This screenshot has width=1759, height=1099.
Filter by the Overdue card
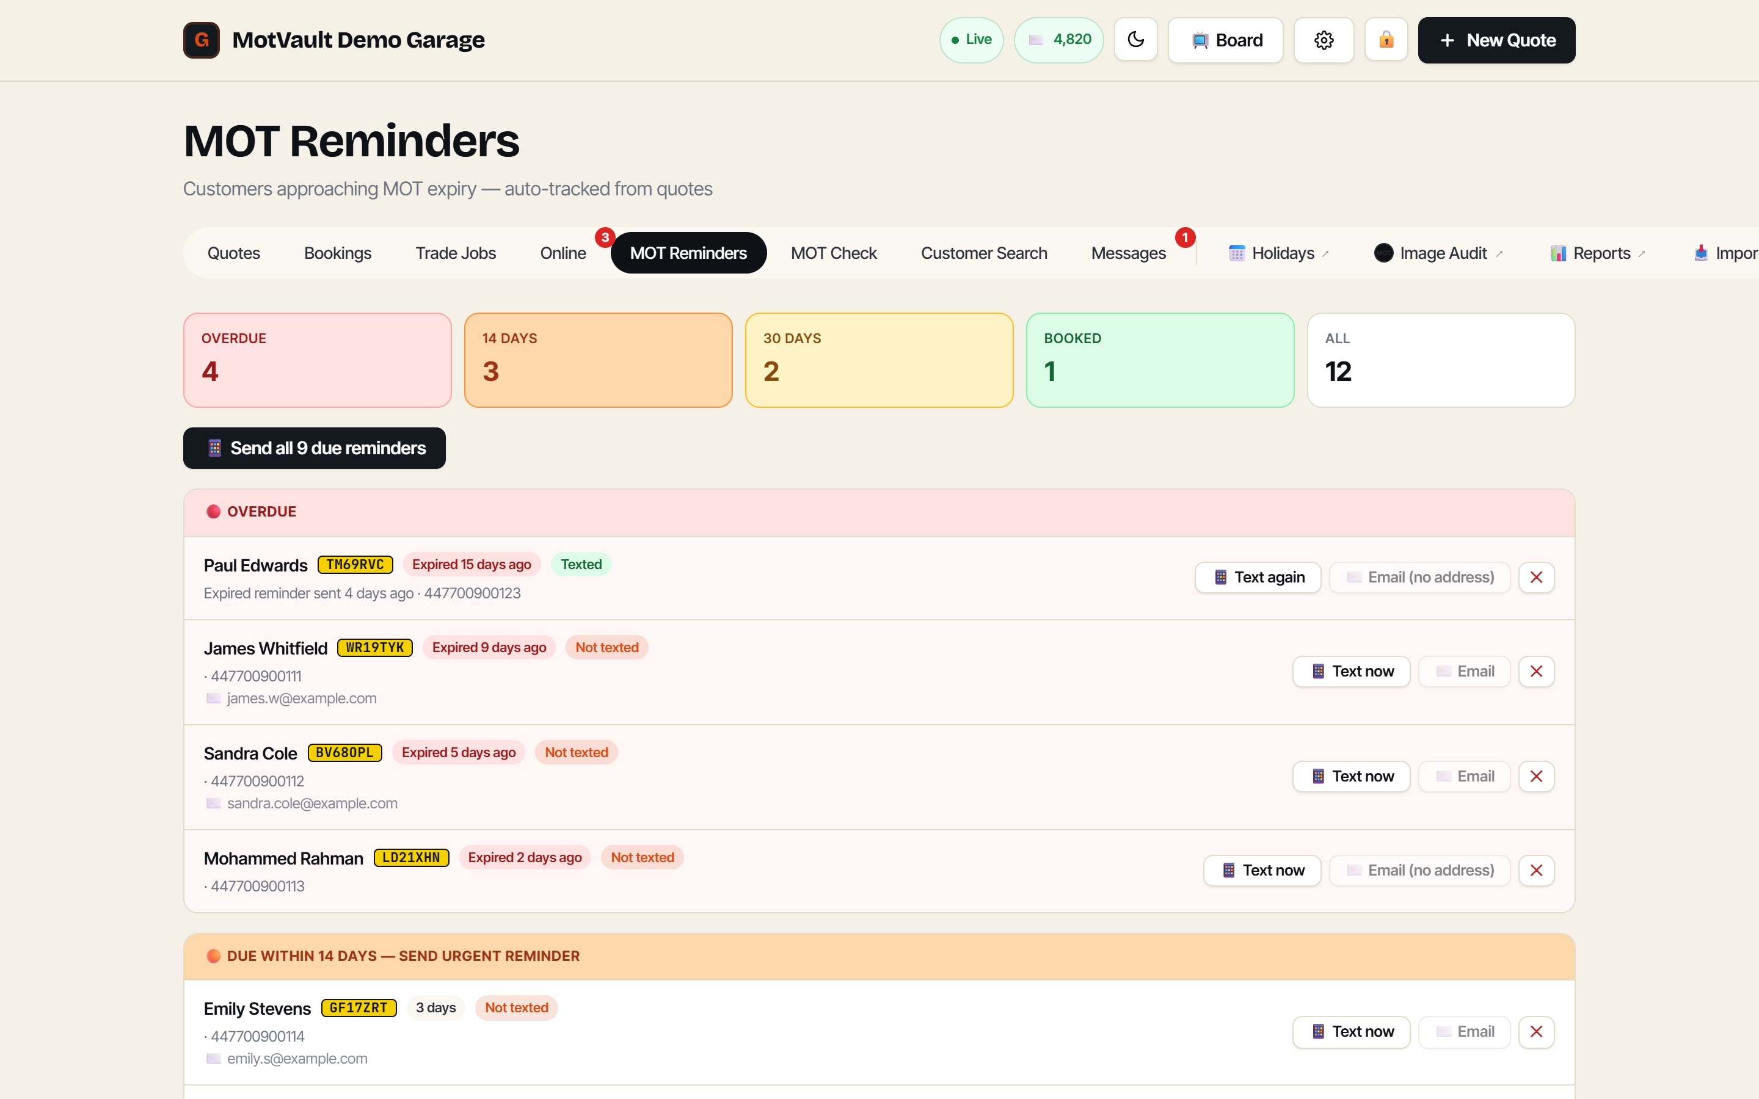(318, 360)
